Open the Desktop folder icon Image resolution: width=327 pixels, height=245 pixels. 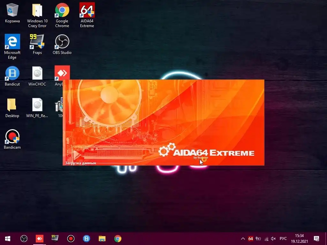[12, 108]
